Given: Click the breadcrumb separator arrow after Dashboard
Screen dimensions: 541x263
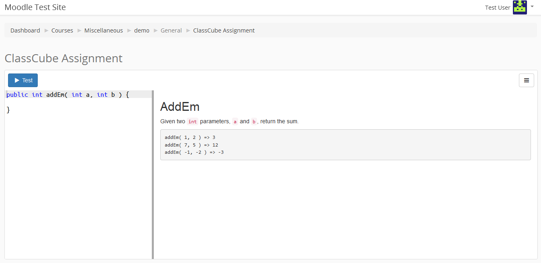Looking at the screenshot, I should click(x=45, y=30).
